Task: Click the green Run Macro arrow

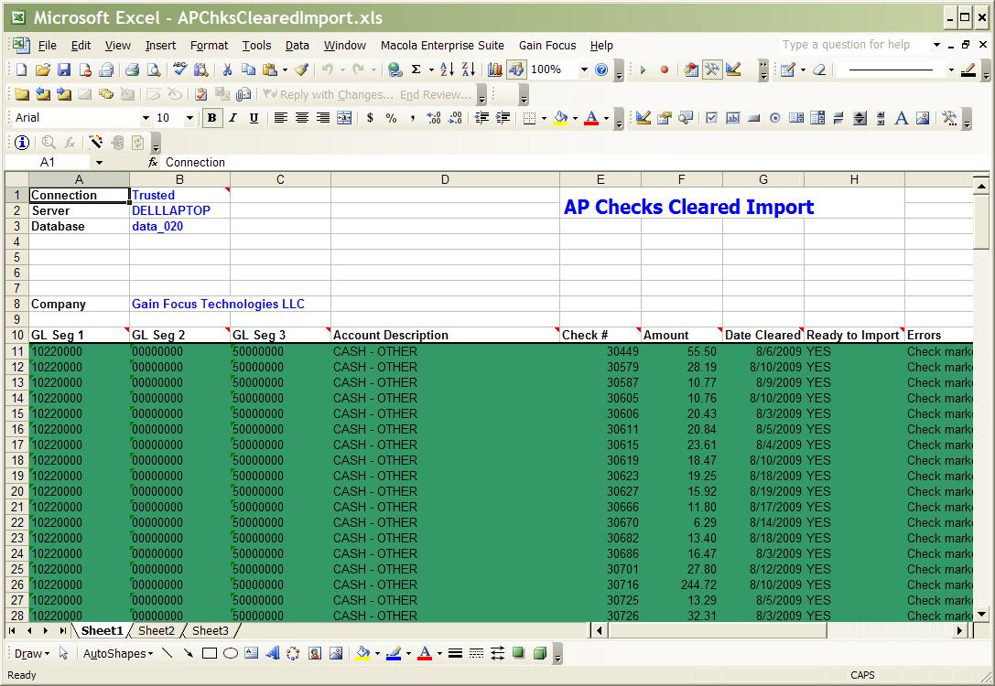Action: [643, 70]
